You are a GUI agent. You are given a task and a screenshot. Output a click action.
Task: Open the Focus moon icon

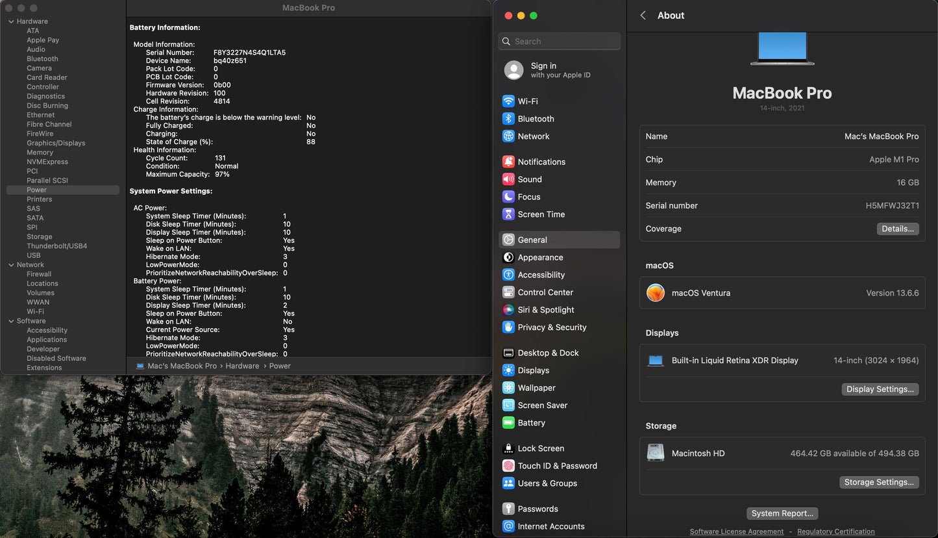(508, 197)
